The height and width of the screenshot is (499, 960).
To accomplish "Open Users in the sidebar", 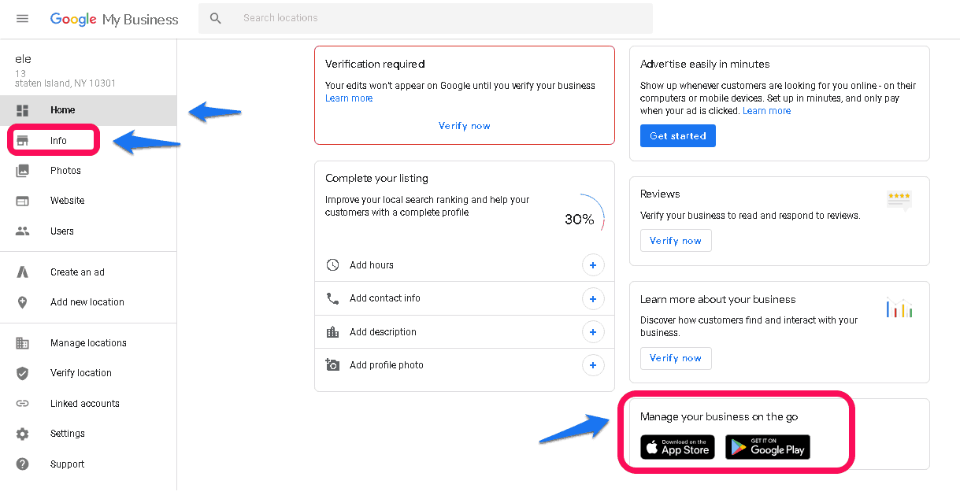I will (x=88, y=231).
